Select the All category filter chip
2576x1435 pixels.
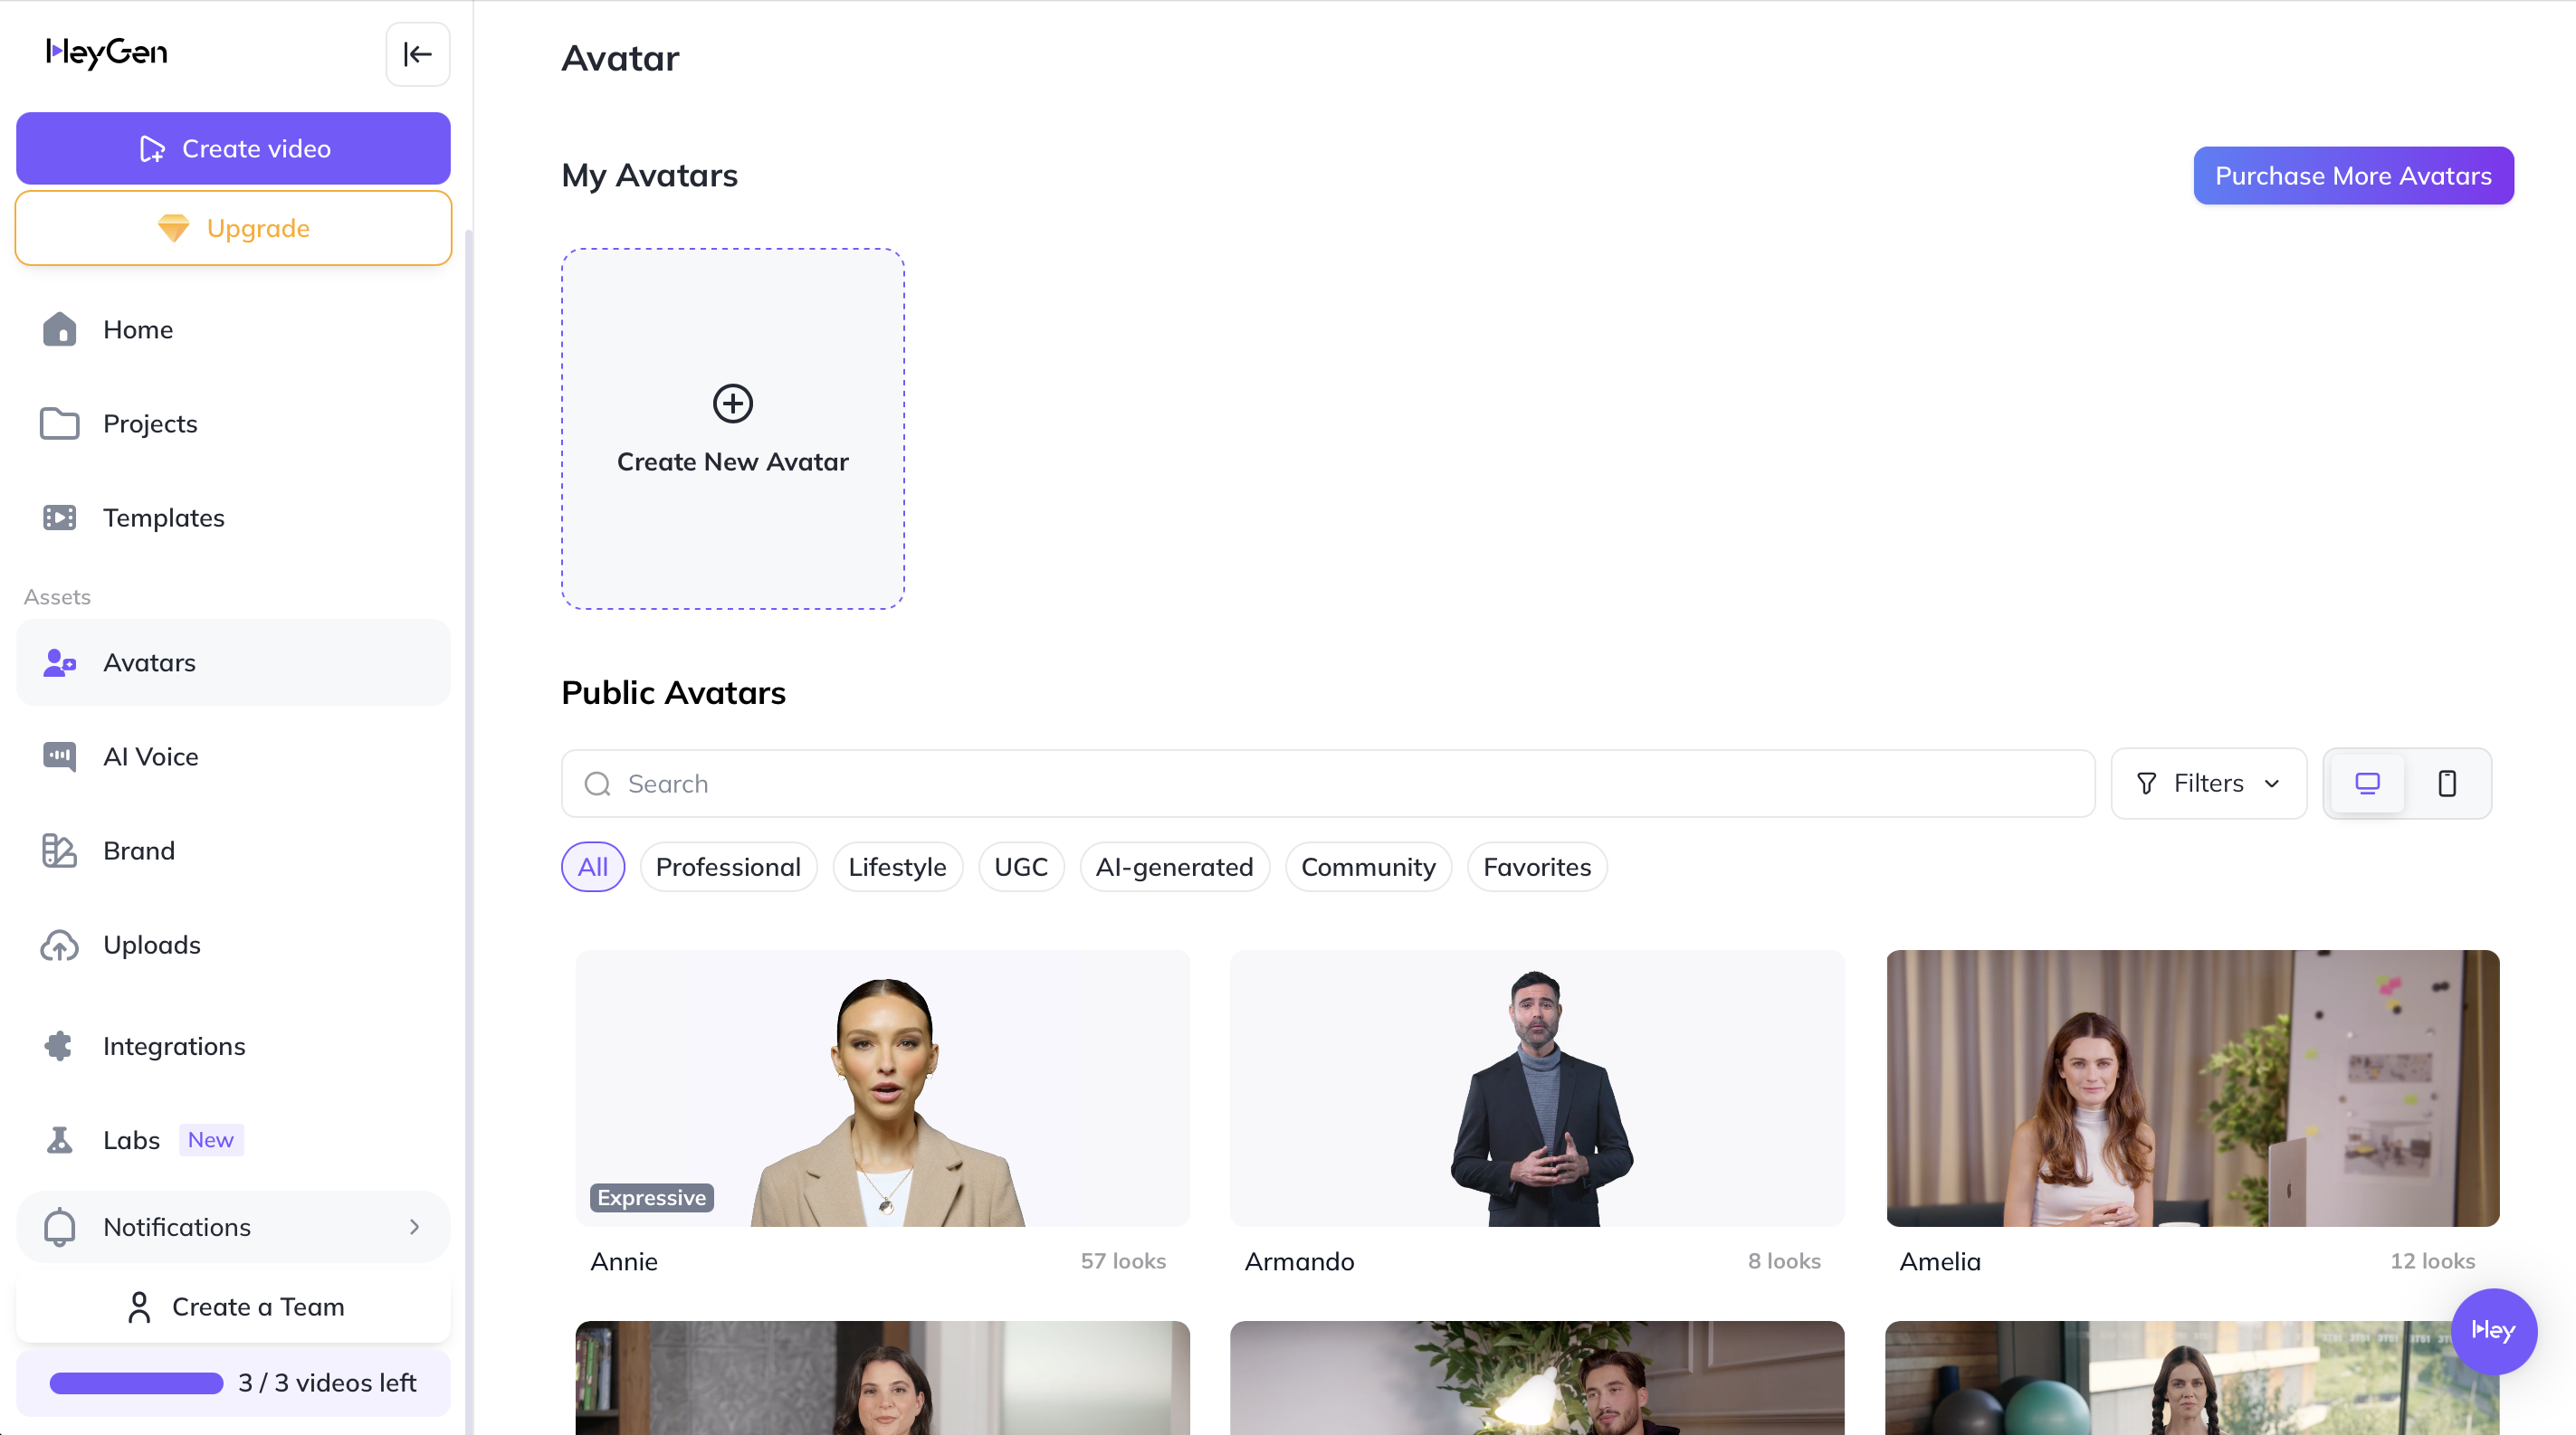pos(592,868)
